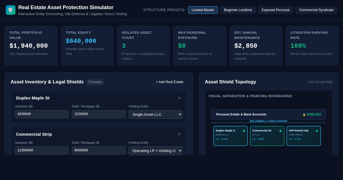This screenshot has width=343, height=180.
Task: Click the Add Real Estate button
Action: coord(169,82)
